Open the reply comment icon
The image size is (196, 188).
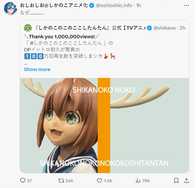tap(23, 181)
